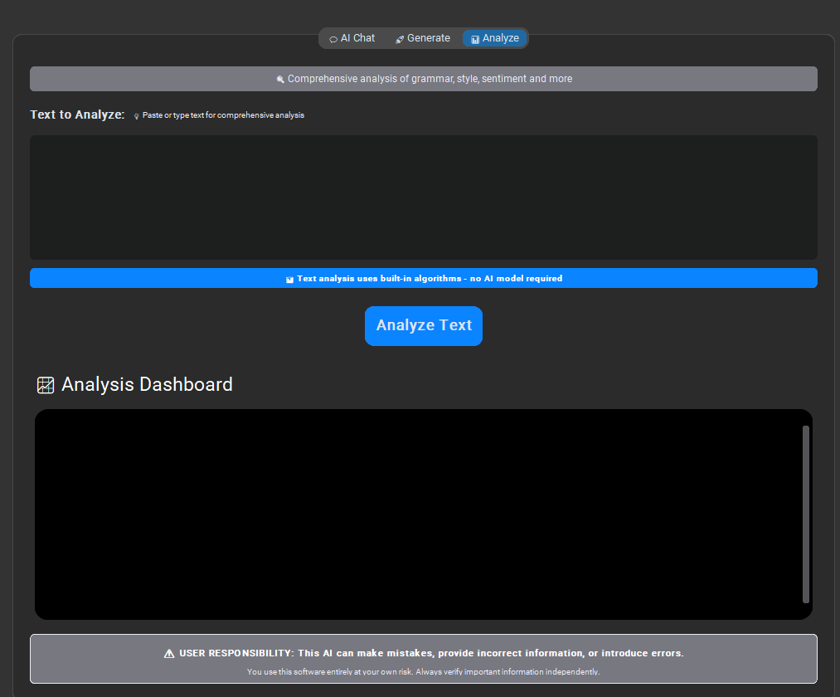Screen dimensions: 840x697
Task: Click the speech bubble icon beside AI Chat
Action: pyautogui.click(x=333, y=39)
